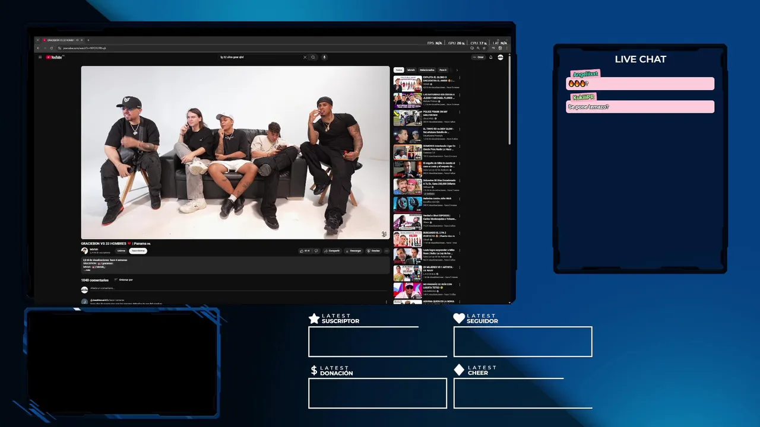Click the '1040 comentarios' count text
The width and height of the screenshot is (760, 427).
pos(95,280)
